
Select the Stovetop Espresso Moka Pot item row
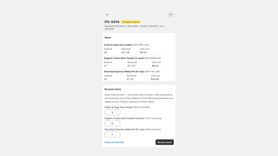coord(139,75)
